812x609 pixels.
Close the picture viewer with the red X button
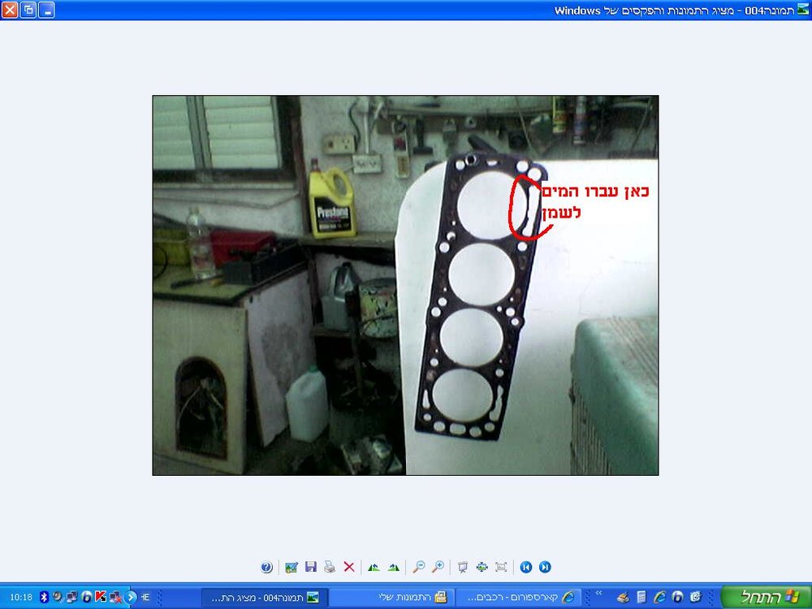(x=10, y=9)
